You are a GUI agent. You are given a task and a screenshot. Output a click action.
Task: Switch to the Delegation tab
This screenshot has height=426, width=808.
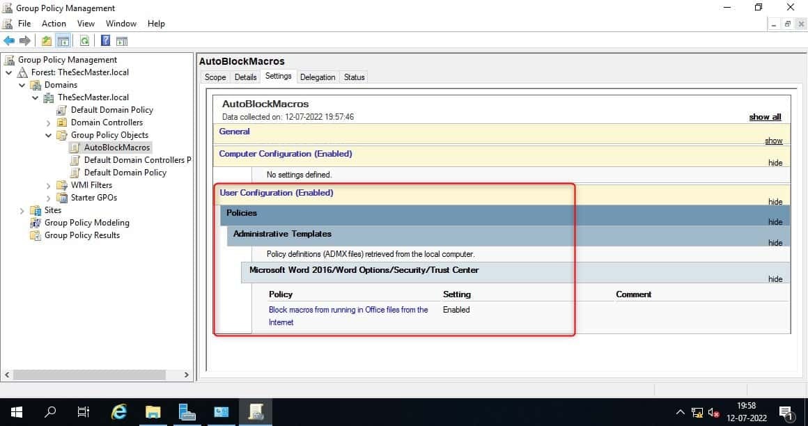[318, 77]
